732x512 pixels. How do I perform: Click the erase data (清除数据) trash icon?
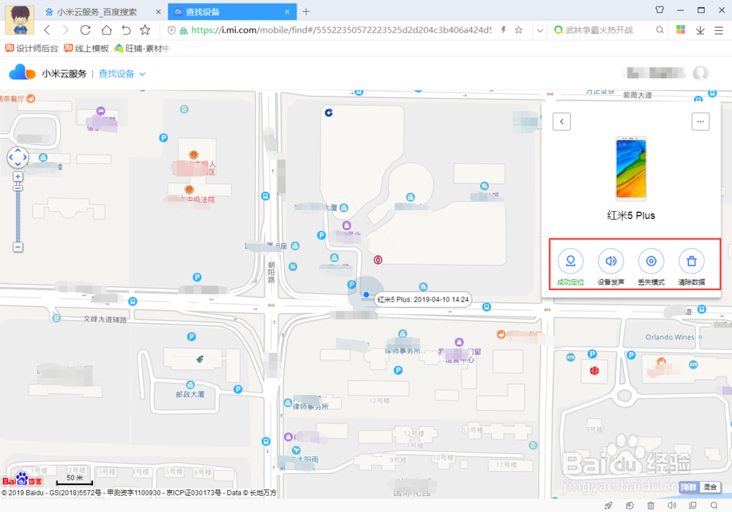692,261
